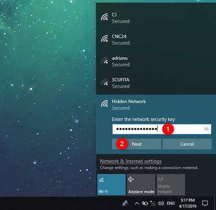The height and width of the screenshot is (210, 216).
Task: Open the Action Center notification icon
Action: point(205,203)
